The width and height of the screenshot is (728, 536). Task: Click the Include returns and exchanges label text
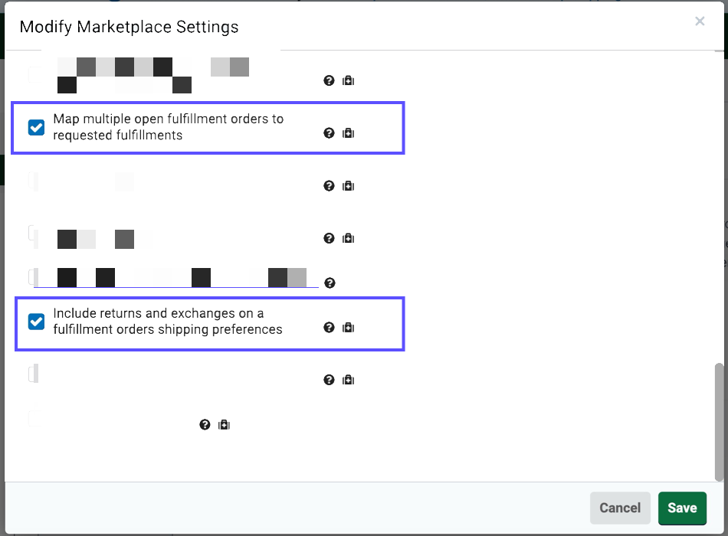[x=167, y=322]
